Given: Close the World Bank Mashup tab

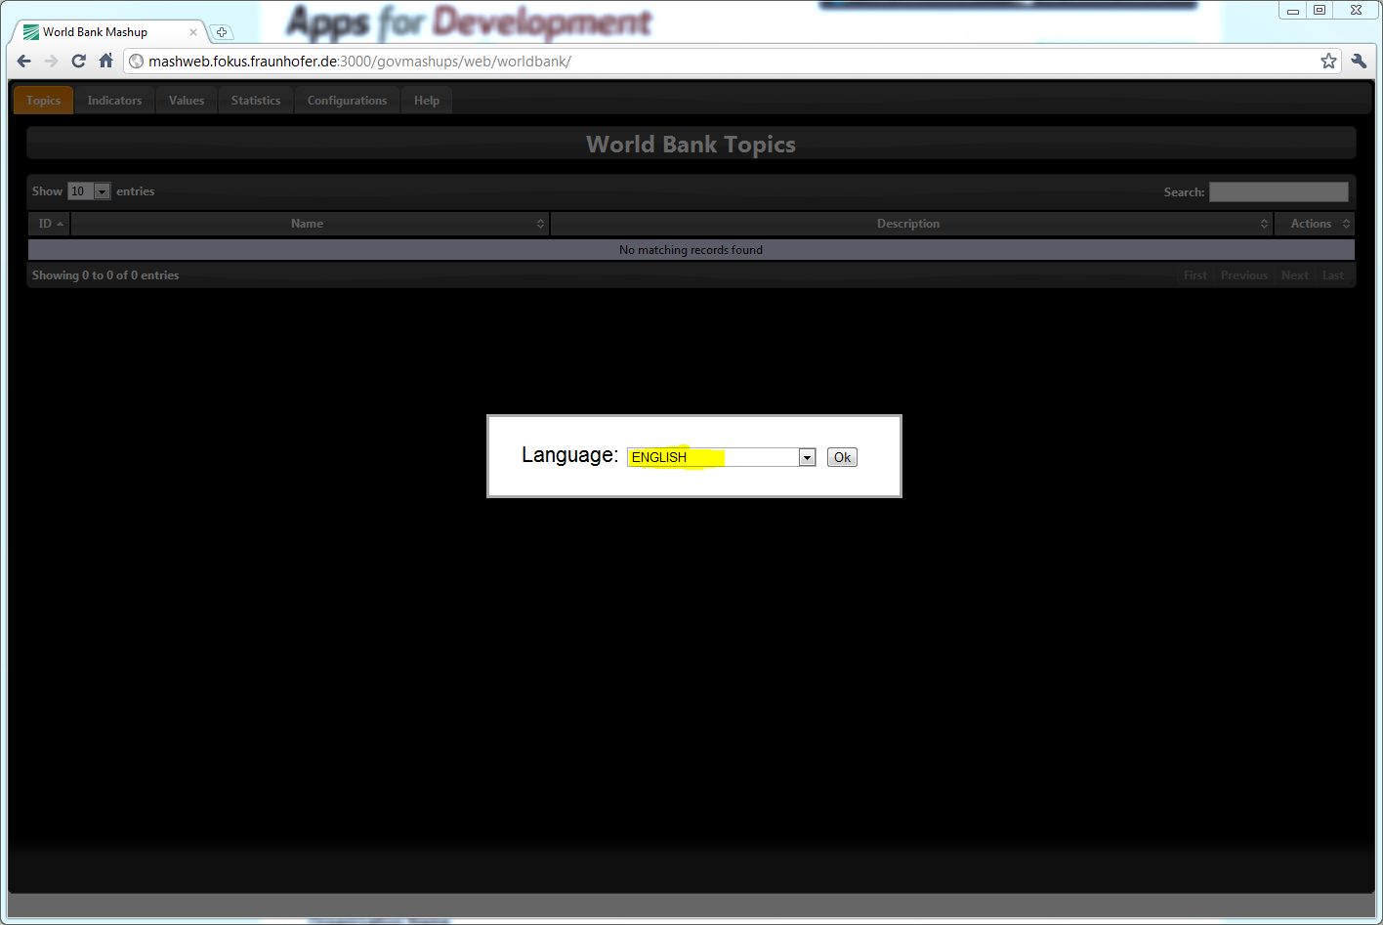Looking at the screenshot, I should tap(193, 32).
